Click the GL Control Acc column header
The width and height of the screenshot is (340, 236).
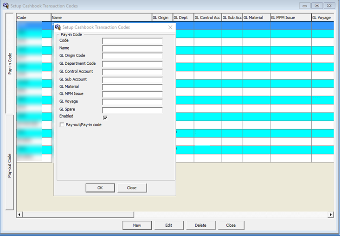(x=208, y=18)
